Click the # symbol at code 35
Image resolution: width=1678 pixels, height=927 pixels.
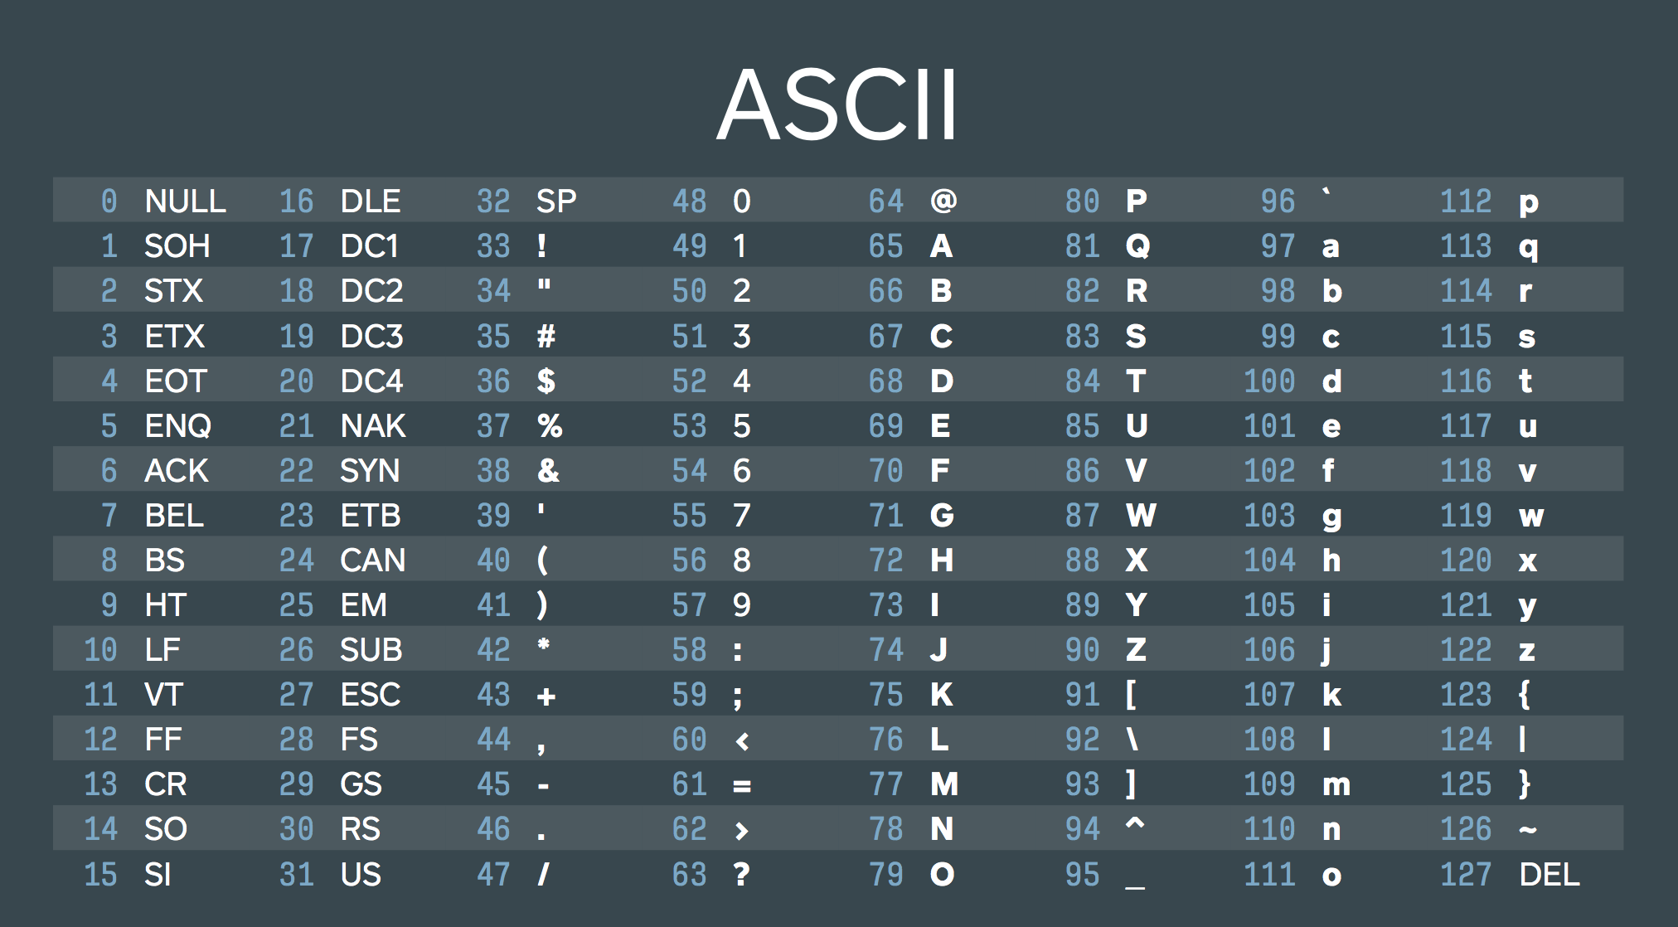pyautogui.click(x=546, y=336)
